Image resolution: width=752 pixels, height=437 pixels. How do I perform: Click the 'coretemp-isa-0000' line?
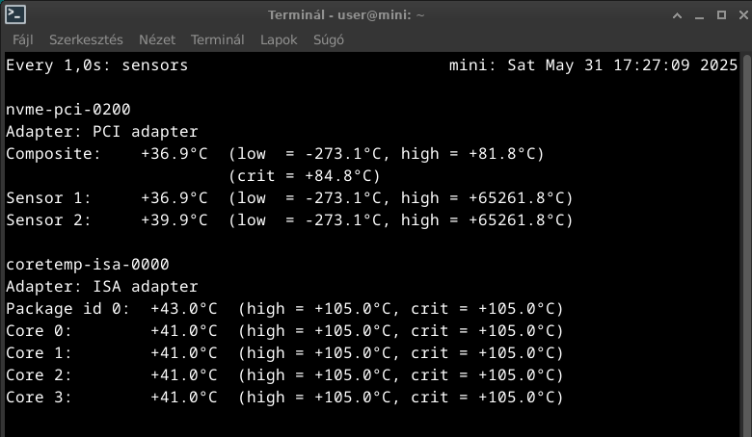pos(88,264)
